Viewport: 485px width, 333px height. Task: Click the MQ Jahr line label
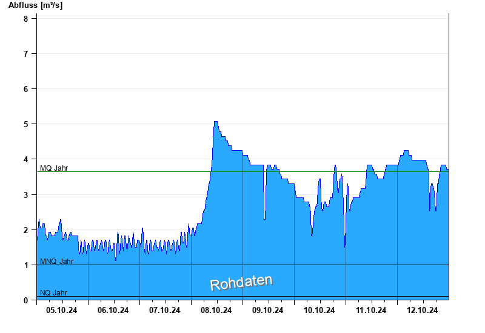54,168
